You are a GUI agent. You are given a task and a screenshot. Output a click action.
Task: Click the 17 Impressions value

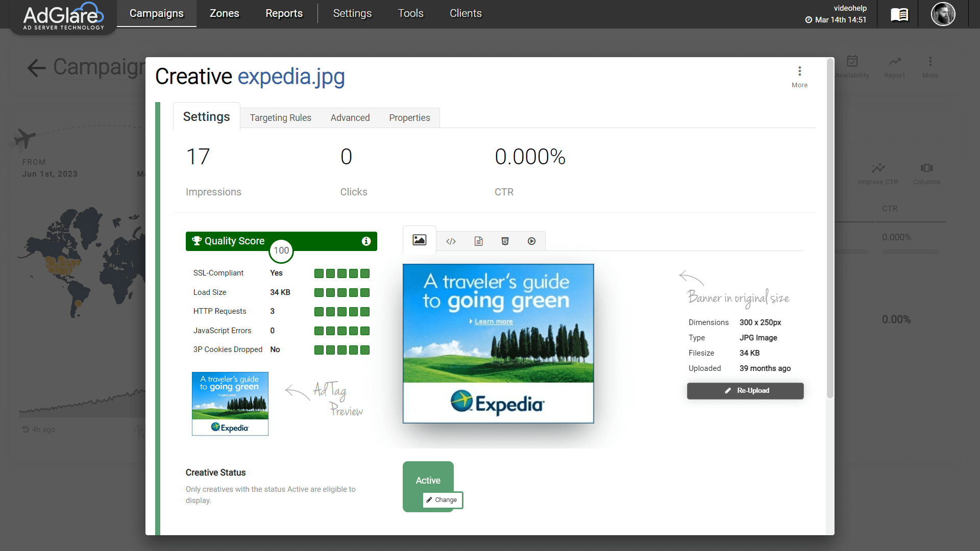click(x=198, y=157)
